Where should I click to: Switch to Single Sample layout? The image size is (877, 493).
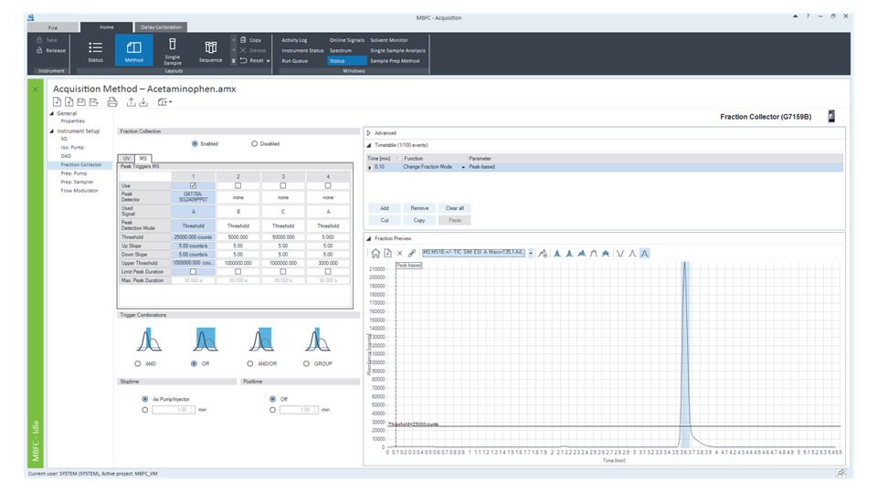[x=172, y=50]
